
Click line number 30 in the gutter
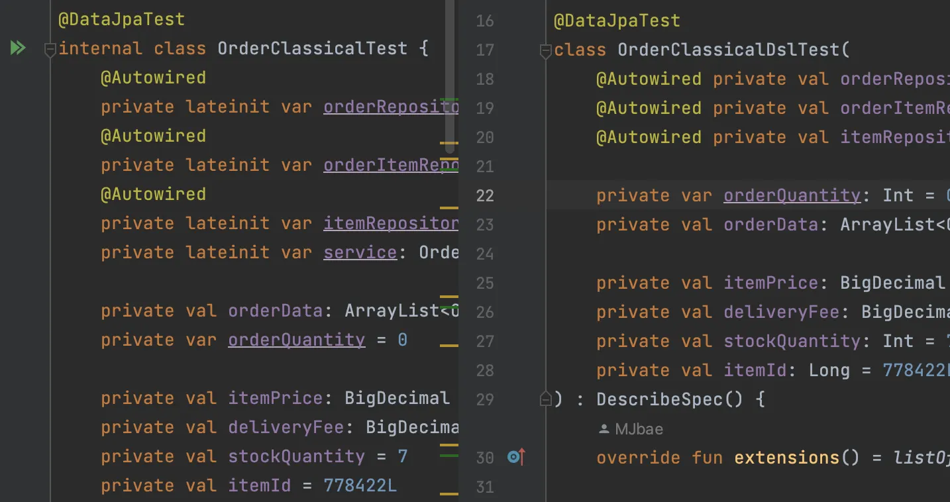point(485,458)
